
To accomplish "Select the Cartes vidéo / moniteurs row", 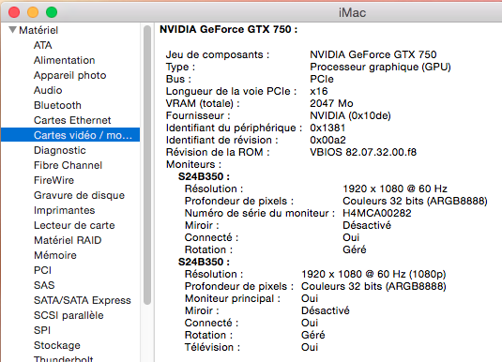I will (70, 135).
